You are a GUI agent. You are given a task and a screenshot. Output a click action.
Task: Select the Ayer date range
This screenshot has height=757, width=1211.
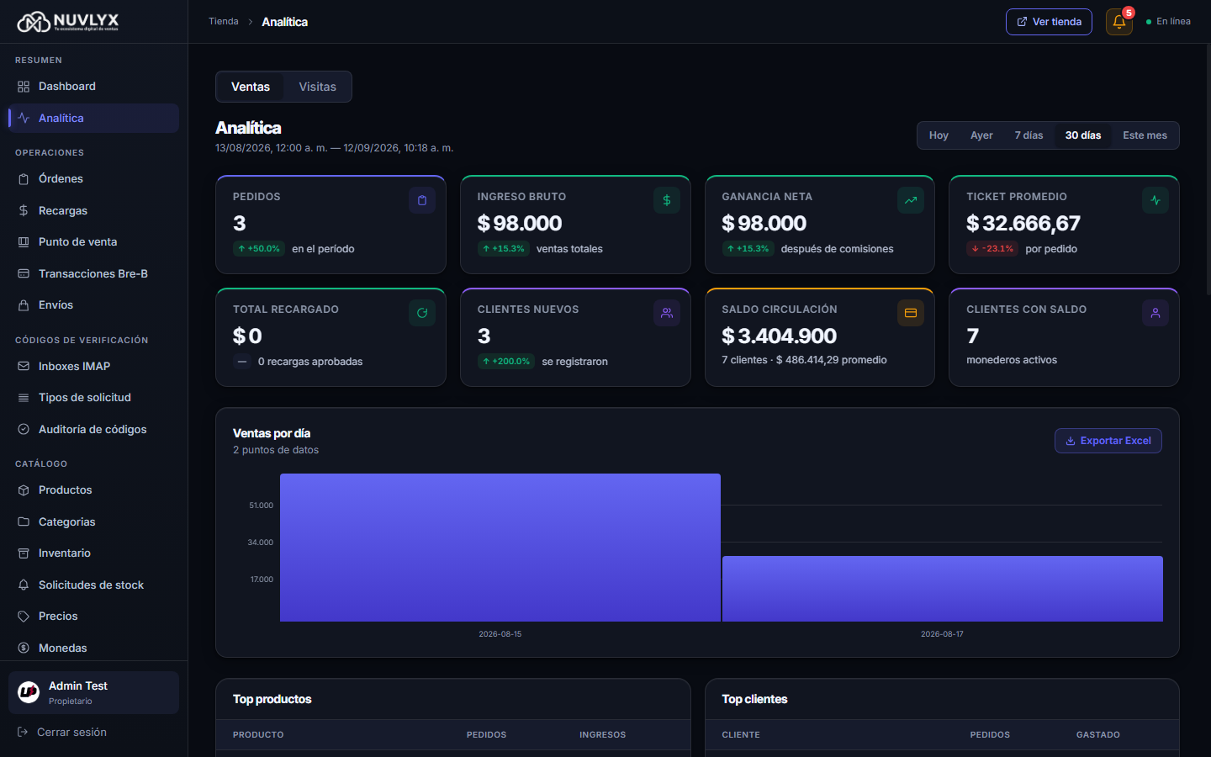click(x=981, y=135)
